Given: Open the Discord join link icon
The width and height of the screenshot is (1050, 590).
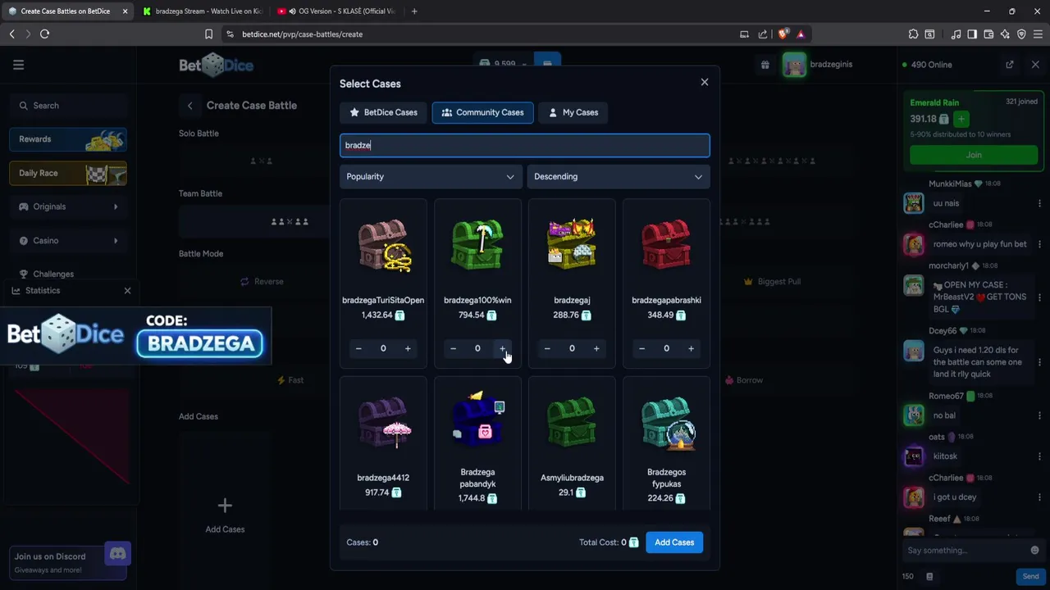Looking at the screenshot, I should (x=117, y=555).
